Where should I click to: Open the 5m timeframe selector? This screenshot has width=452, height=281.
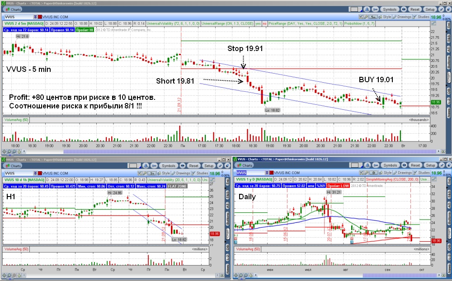point(373,17)
